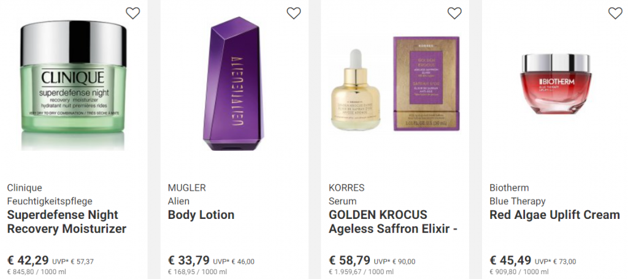The width and height of the screenshot is (628, 279).
Task: Select the € 33,79 Body Lotion price
Action: pos(189,261)
